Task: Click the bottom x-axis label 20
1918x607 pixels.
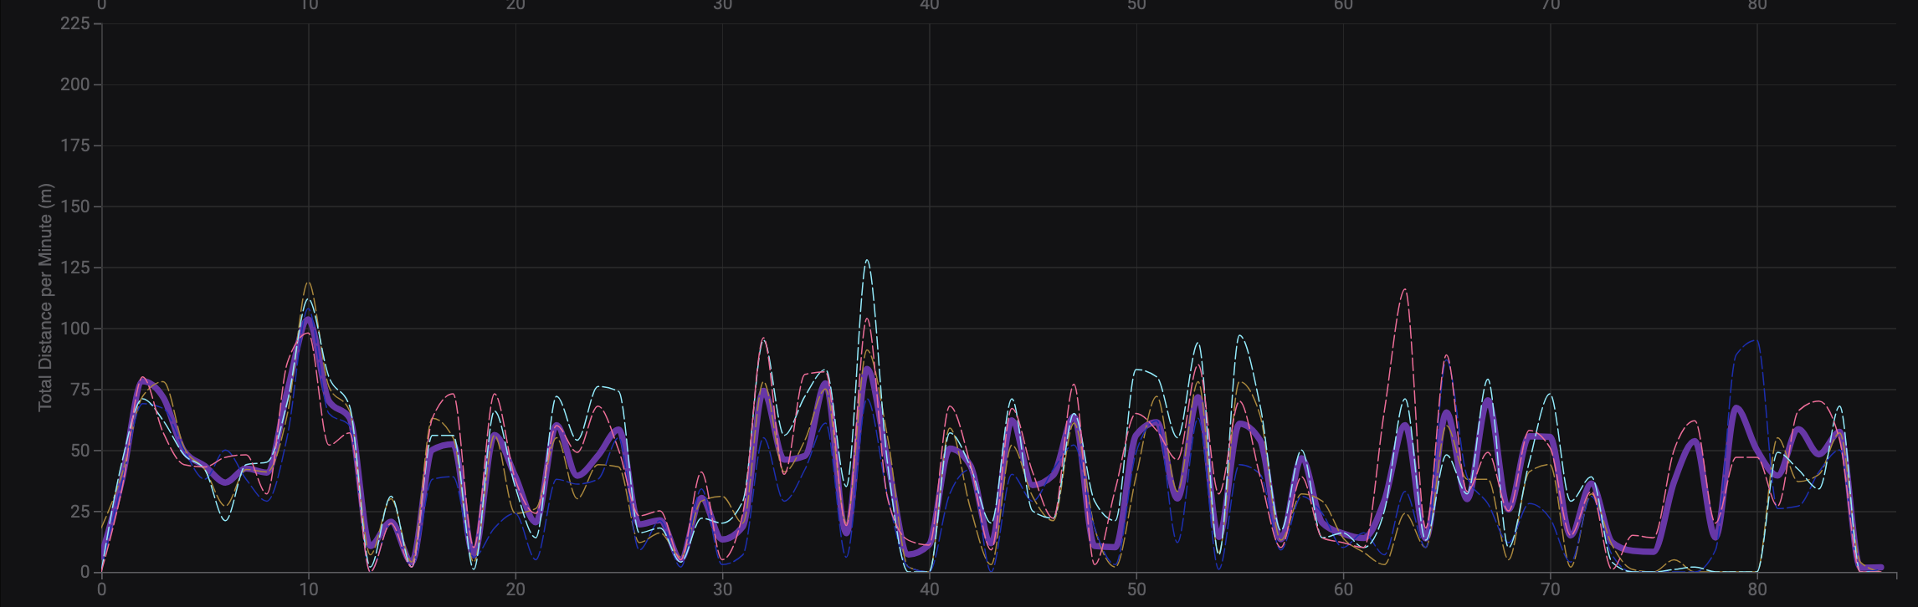Action: pos(515,589)
